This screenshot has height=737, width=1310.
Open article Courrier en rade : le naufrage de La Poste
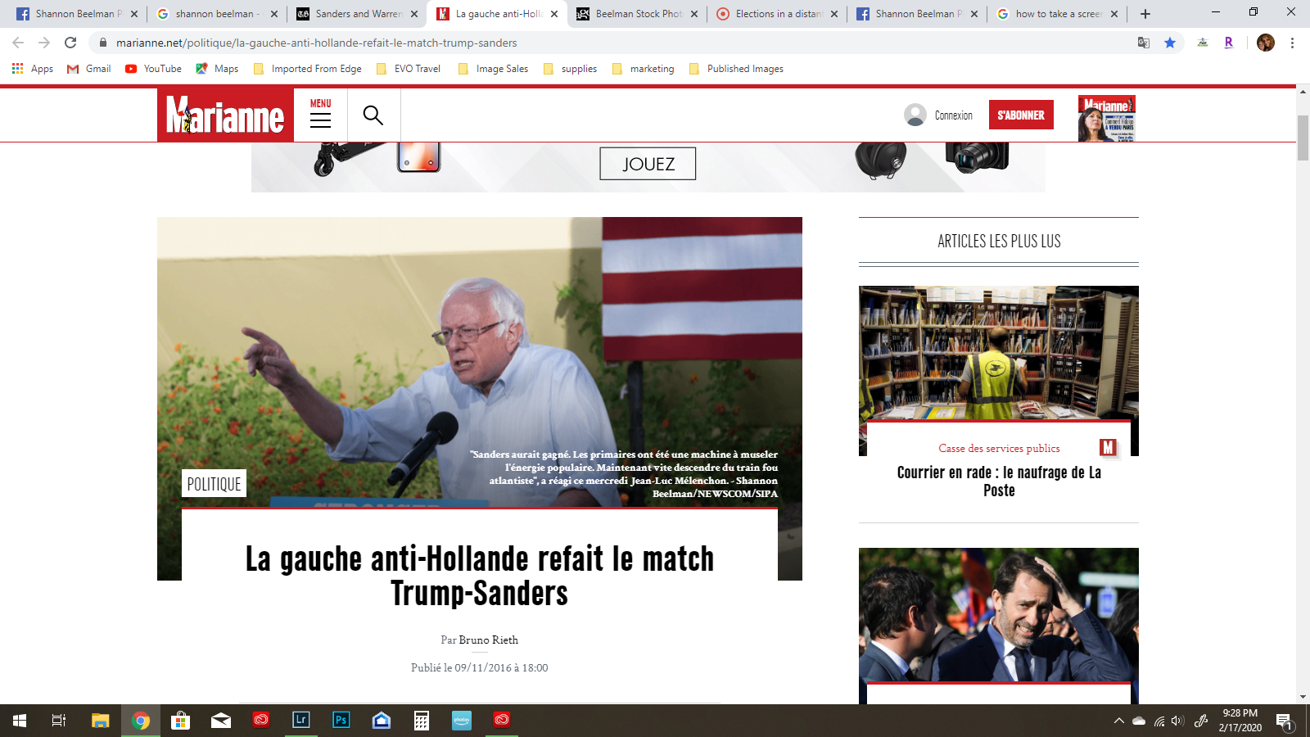[999, 482]
